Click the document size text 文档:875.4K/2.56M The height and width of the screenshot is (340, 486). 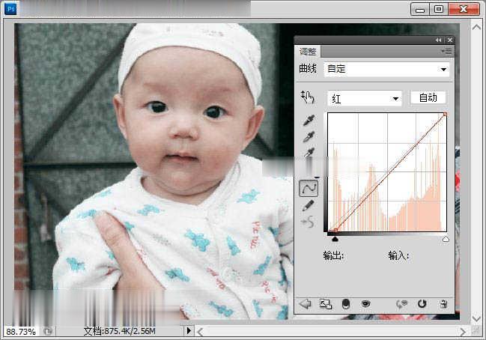pyautogui.click(x=119, y=331)
